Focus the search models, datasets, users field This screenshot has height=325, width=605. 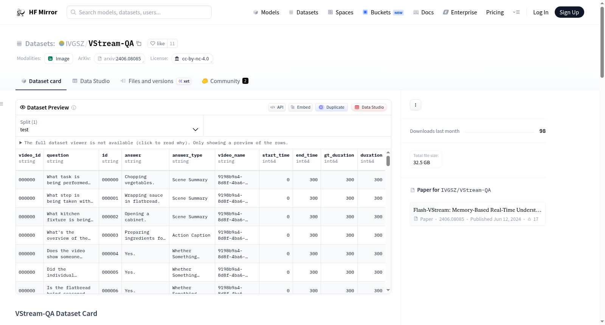click(x=139, y=12)
